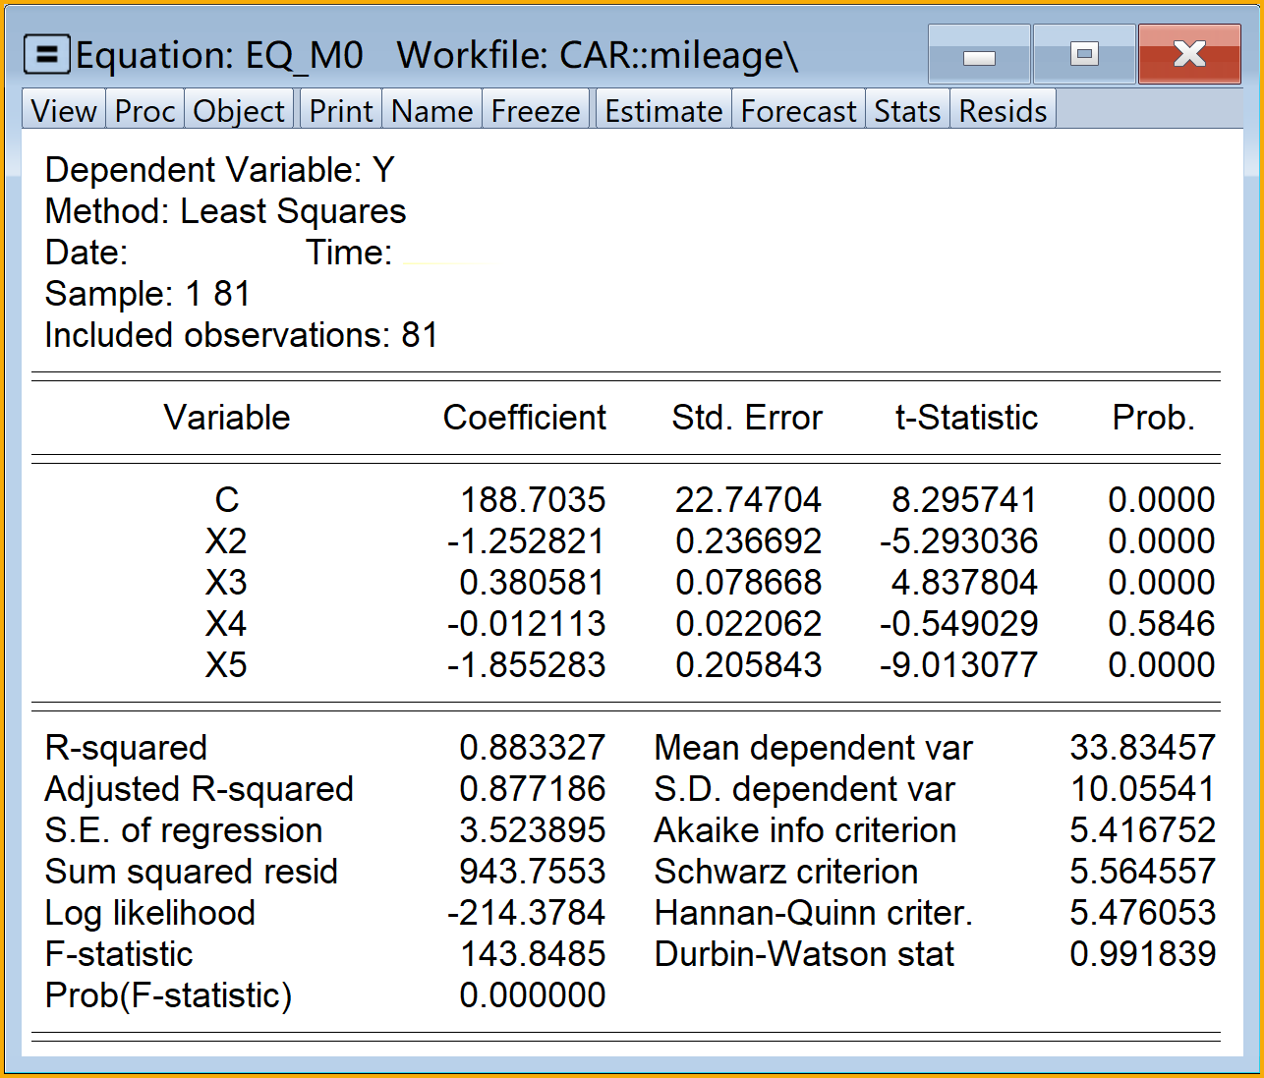This screenshot has width=1264, height=1078.
Task: Maximize the equation window
Action: (x=1084, y=55)
